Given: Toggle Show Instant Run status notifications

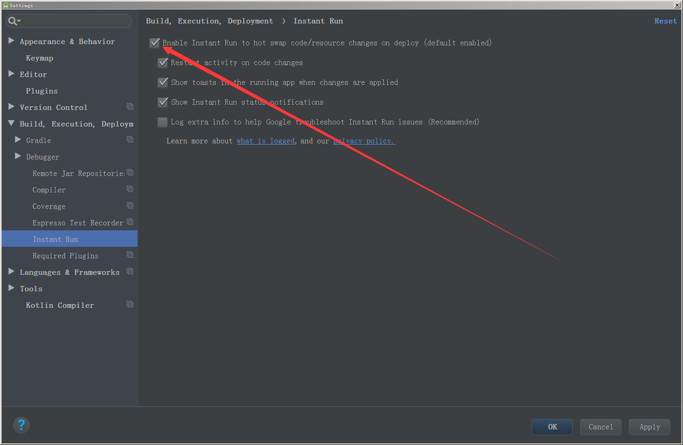Looking at the screenshot, I should pyautogui.click(x=163, y=102).
